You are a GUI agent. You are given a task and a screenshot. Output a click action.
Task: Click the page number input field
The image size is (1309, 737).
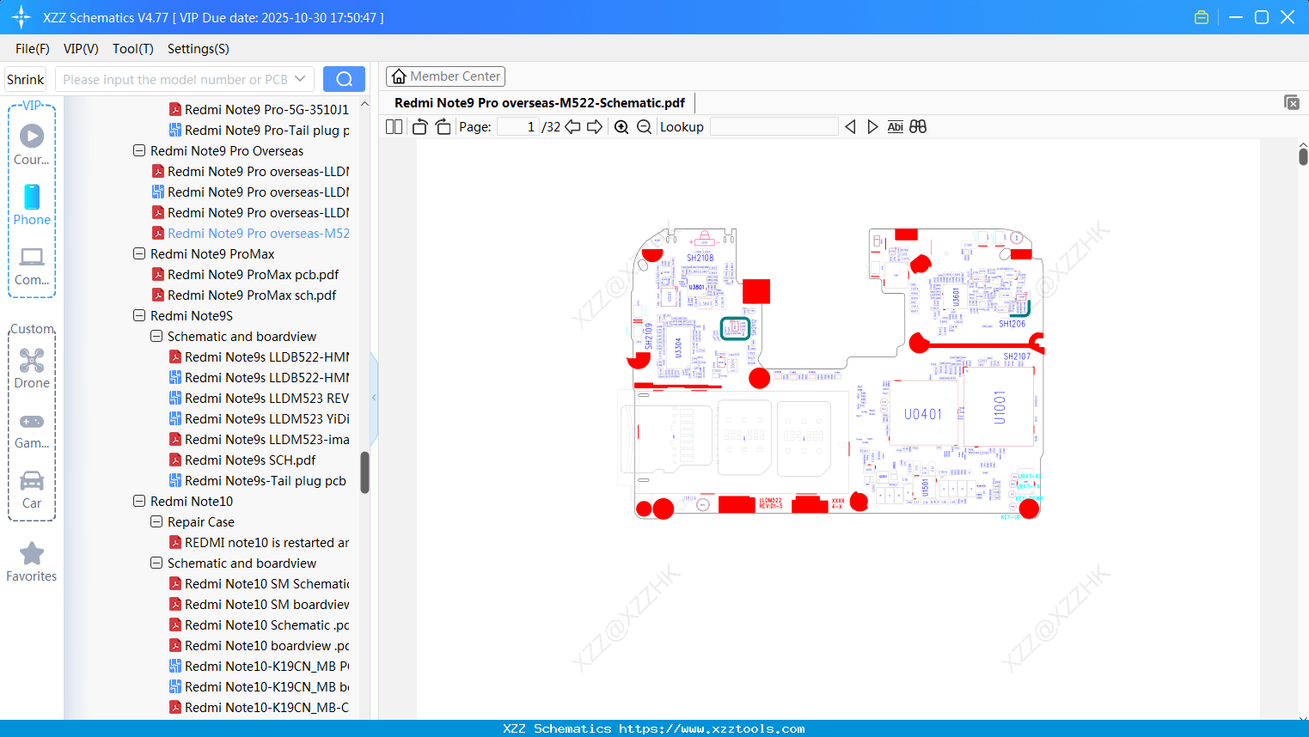[x=518, y=127]
